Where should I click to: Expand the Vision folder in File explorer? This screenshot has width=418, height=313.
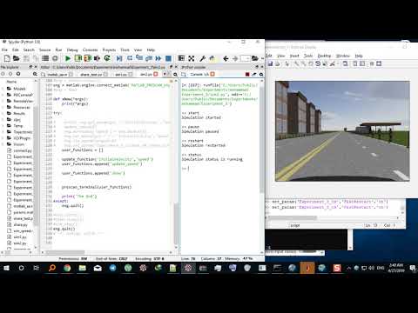(x=3, y=144)
